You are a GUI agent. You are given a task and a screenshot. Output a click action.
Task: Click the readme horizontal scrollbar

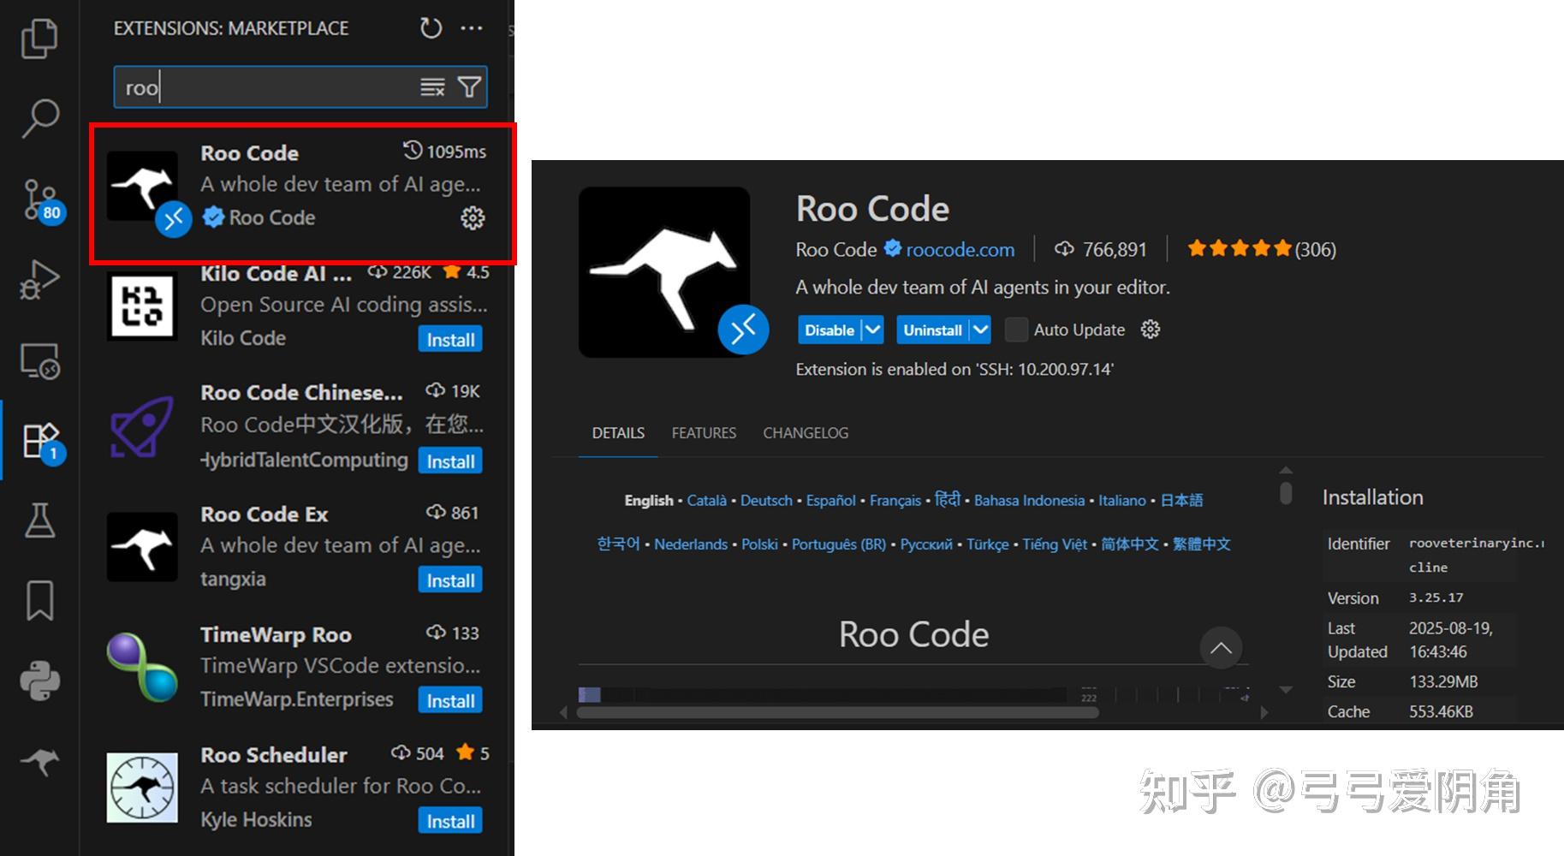[837, 712]
